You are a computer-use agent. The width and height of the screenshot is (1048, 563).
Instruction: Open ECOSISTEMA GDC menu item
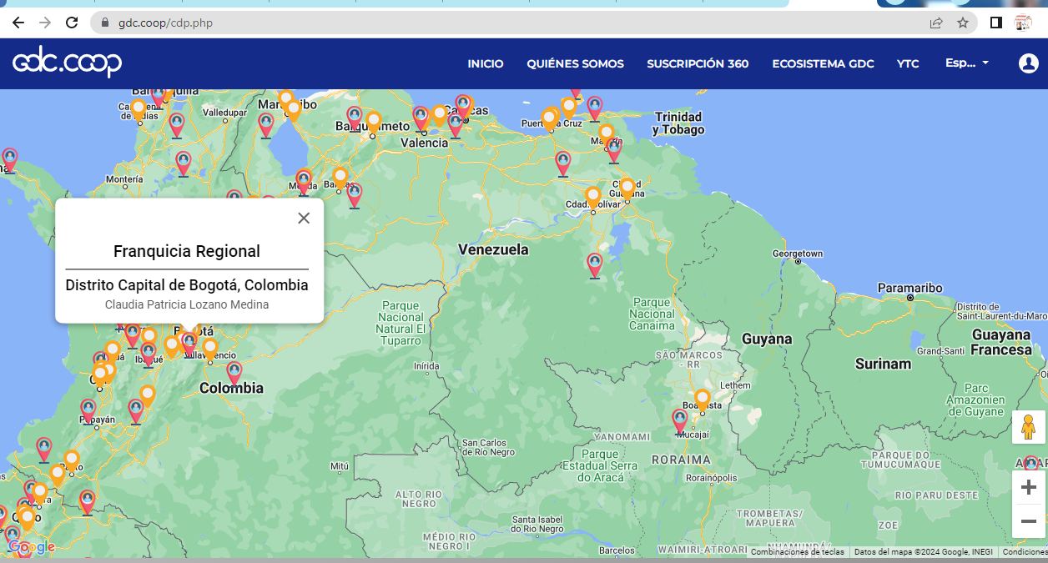[823, 63]
